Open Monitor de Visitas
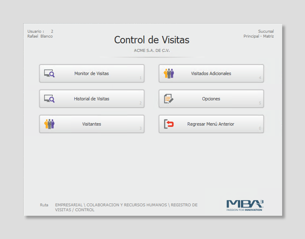 [x=91, y=74]
